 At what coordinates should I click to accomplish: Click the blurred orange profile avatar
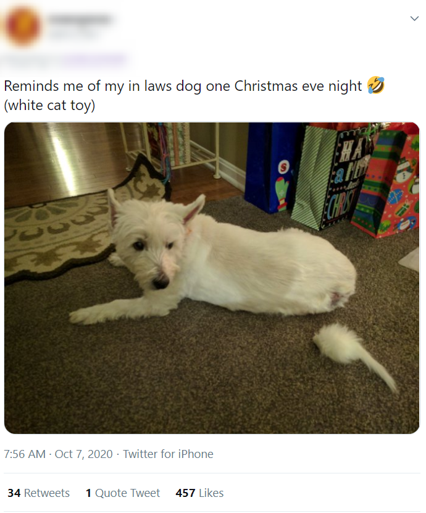coord(23,26)
